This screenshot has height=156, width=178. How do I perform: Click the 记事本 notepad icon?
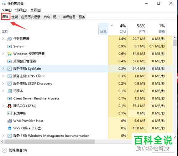[x=10, y=91]
